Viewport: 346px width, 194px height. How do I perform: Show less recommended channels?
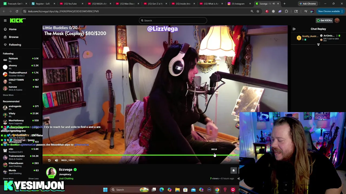tap(34, 178)
